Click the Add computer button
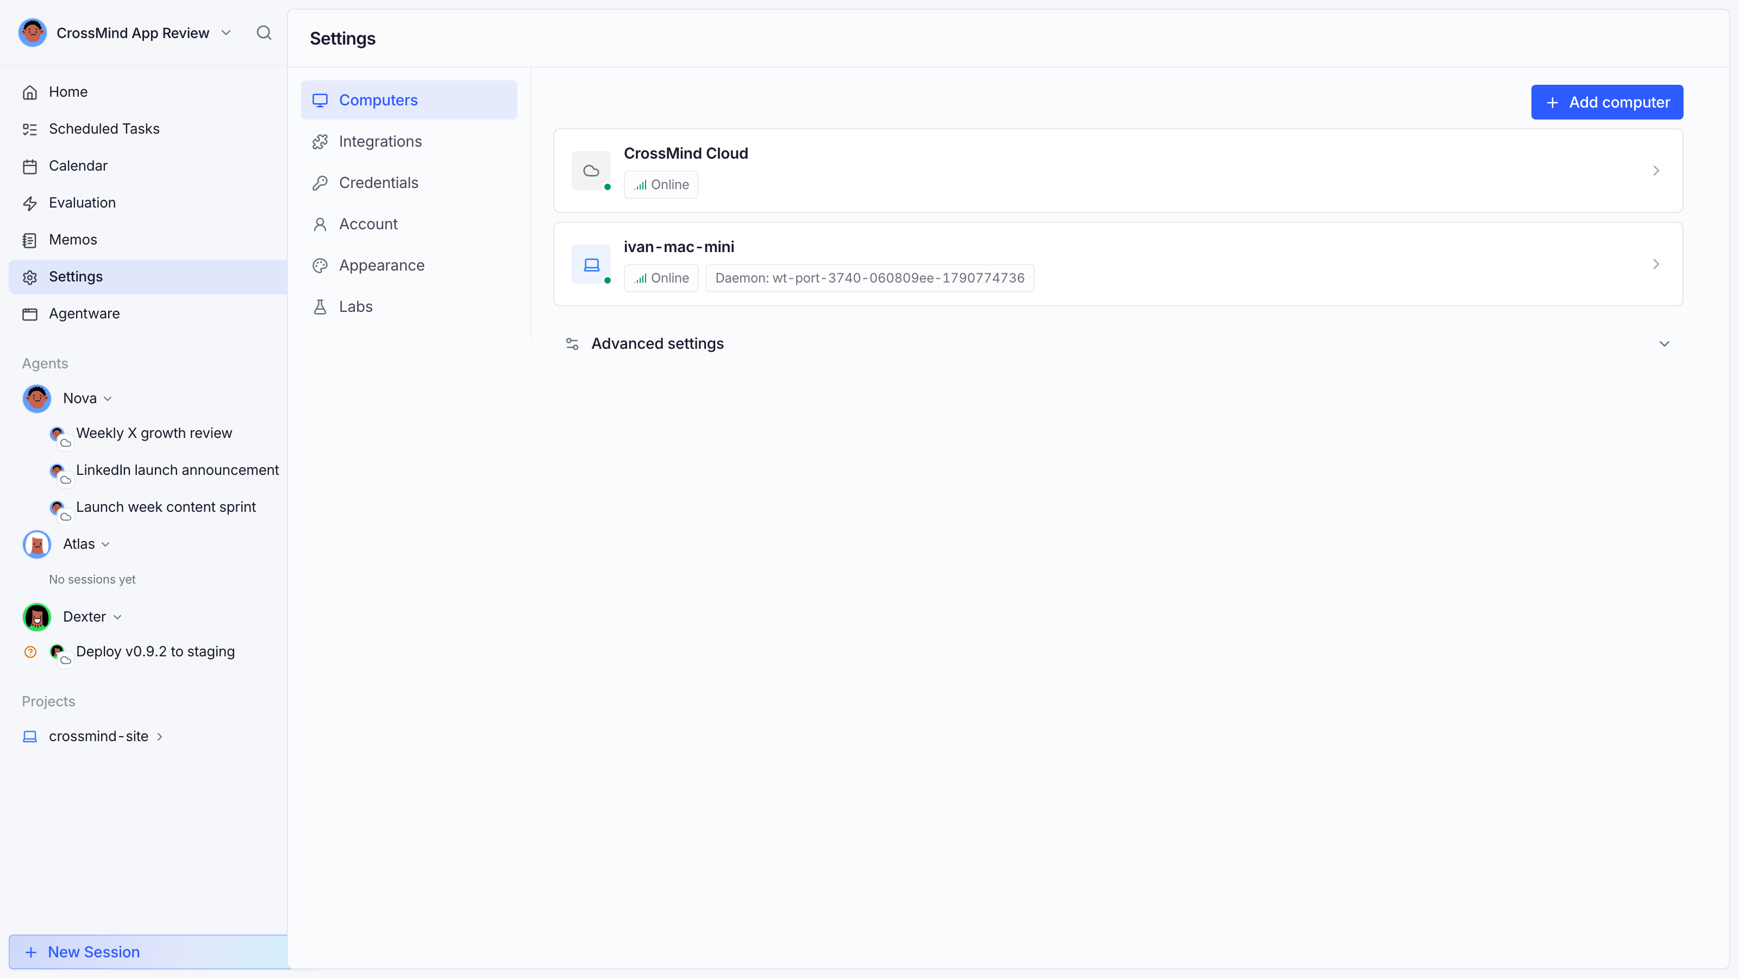Screen dimensions: 1739x978 click(1607, 102)
